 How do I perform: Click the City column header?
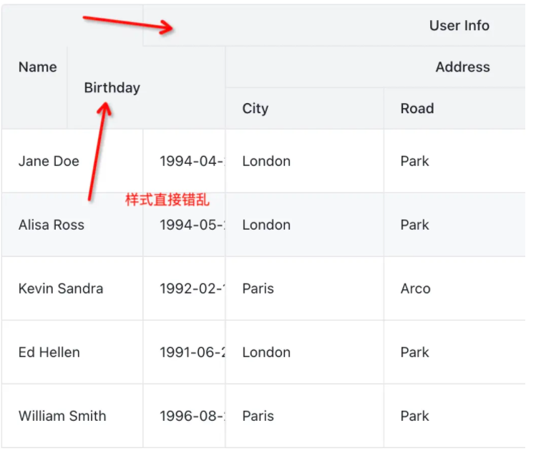tap(255, 109)
